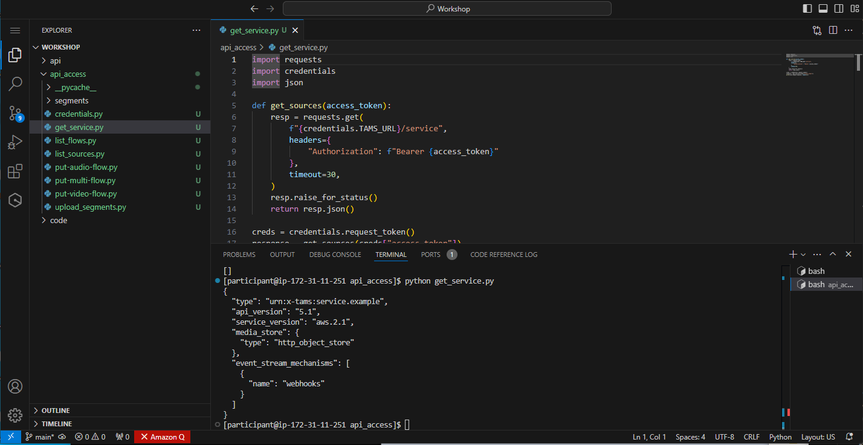Image resolution: width=863 pixels, height=445 pixels.
Task: Maximize the terminal panel size
Action: point(833,255)
